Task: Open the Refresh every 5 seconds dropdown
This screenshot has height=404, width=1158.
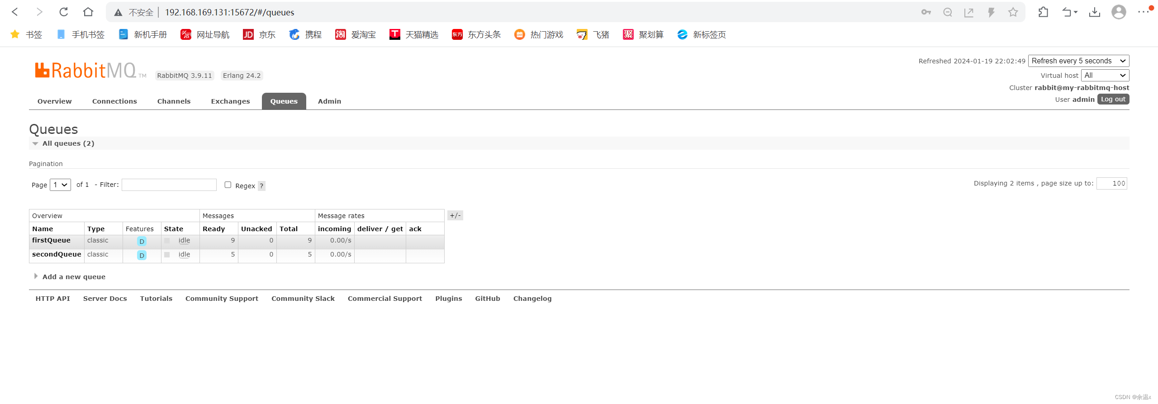Action: click(x=1078, y=61)
